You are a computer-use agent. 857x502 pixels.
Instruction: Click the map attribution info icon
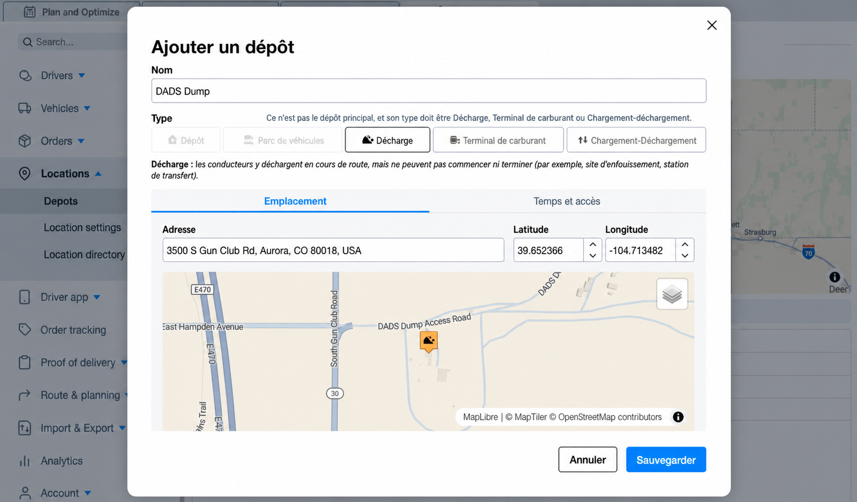pos(678,417)
